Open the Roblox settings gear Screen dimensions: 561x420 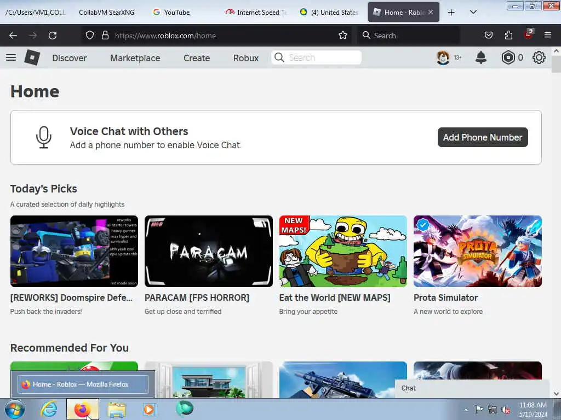tap(539, 57)
